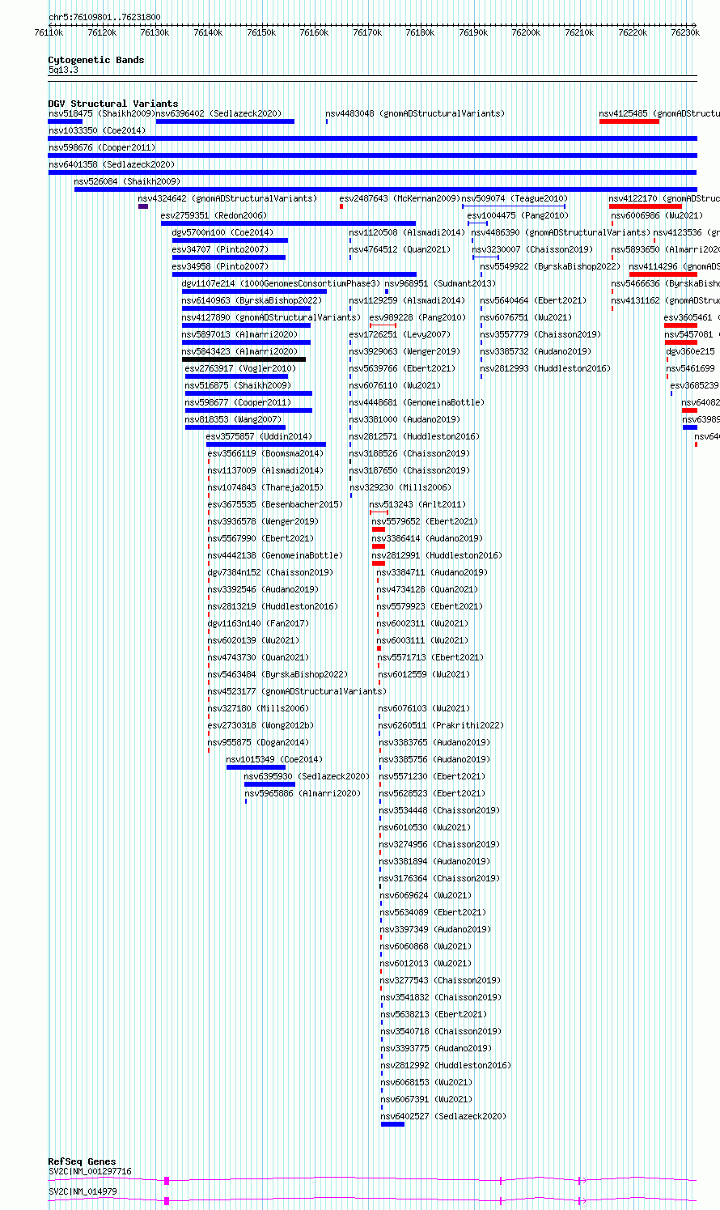
Task: Open nsv2812992 (Huddleston2016) variant
Action: 446,1066
